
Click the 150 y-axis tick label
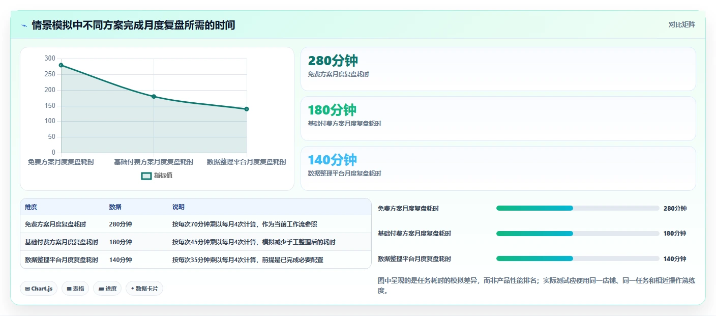coord(50,106)
